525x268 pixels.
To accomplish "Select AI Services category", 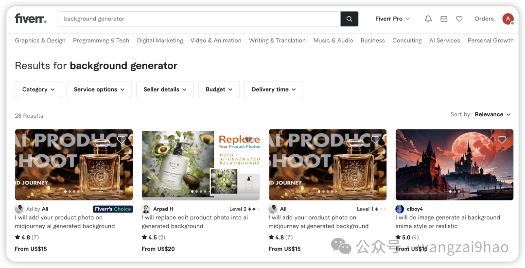I will tap(444, 40).
